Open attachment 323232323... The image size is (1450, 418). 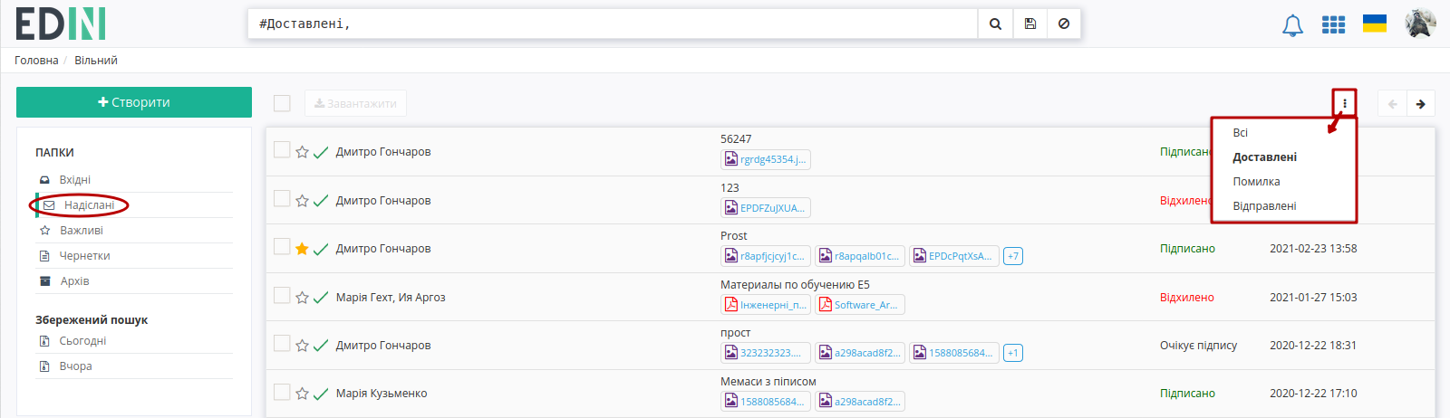(x=766, y=353)
